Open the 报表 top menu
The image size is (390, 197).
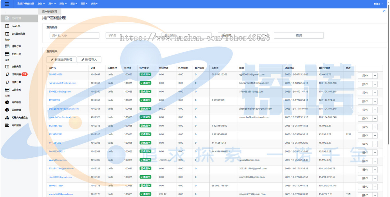(73, 4)
